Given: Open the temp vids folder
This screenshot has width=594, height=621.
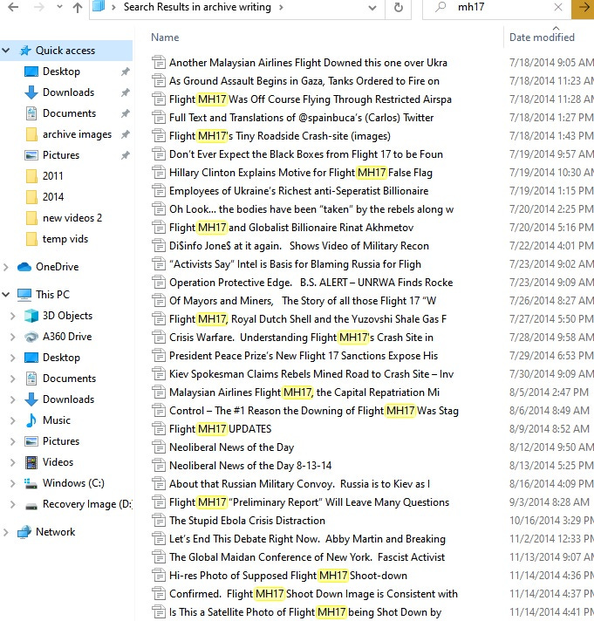Looking at the screenshot, I should coord(65,239).
